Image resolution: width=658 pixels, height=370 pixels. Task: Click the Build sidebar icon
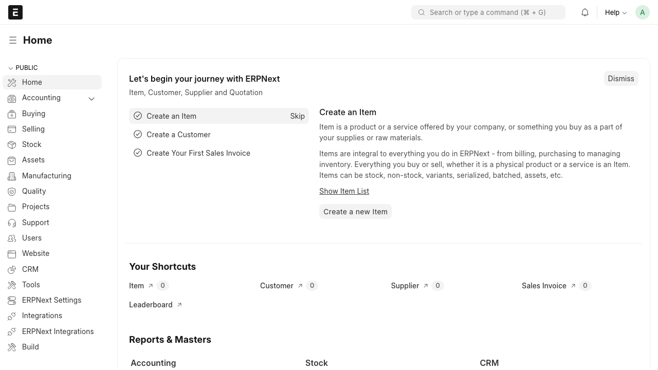12,347
